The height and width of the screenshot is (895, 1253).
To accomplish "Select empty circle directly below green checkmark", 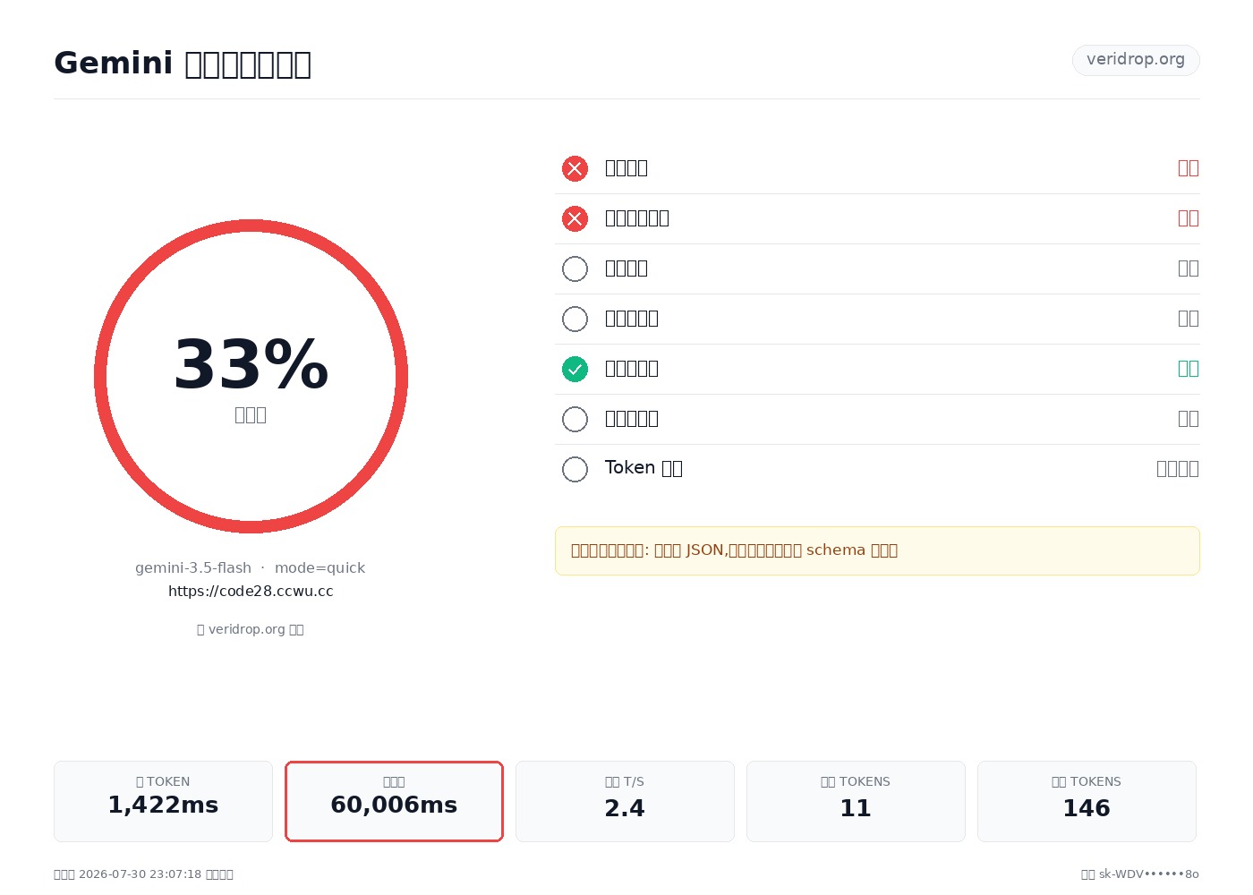I will point(575,419).
